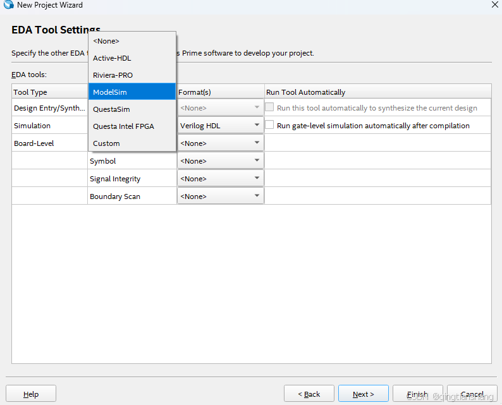Proceed with the Next button
This screenshot has height=405, width=502.
(x=364, y=394)
